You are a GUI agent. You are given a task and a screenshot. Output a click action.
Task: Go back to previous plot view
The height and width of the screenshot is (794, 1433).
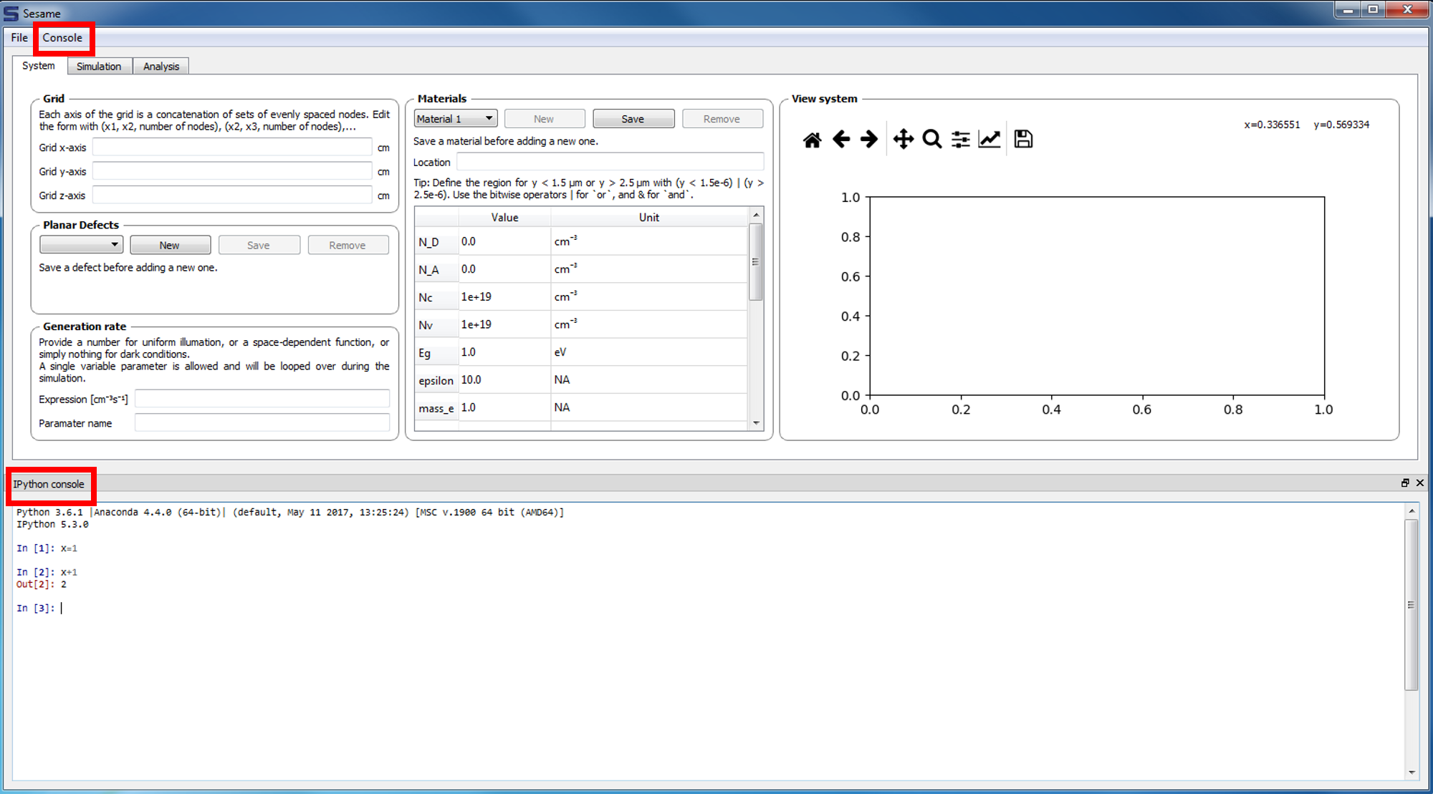pos(841,139)
